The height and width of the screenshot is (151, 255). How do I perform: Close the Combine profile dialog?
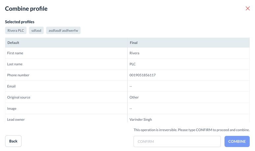tap(248, 8)
